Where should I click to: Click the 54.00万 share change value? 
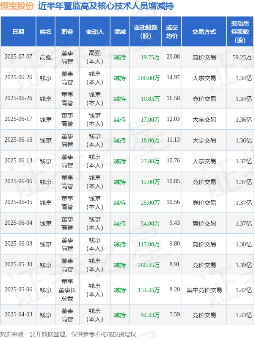click(150, 223)
